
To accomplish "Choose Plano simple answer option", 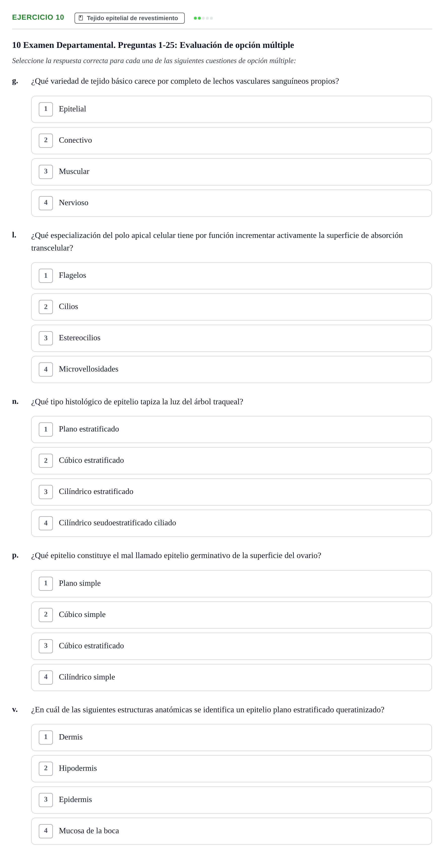I will (x=231, y=583).
